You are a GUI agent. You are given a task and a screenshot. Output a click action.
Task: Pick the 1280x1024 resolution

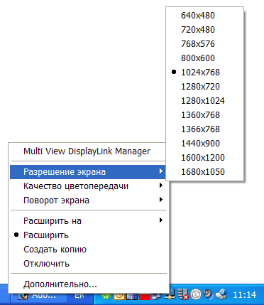pyautogui.click(x=204, y=101)
